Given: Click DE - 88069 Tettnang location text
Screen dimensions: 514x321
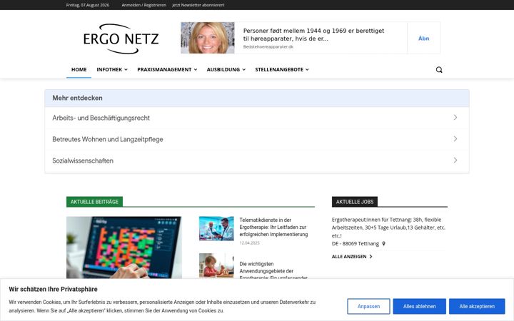Looking at the screenshot, I should click(x=356, y=244).
